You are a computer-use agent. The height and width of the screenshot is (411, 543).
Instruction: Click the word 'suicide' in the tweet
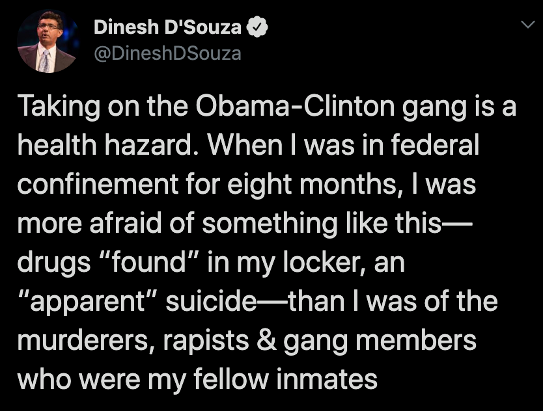tap(211, 300)
